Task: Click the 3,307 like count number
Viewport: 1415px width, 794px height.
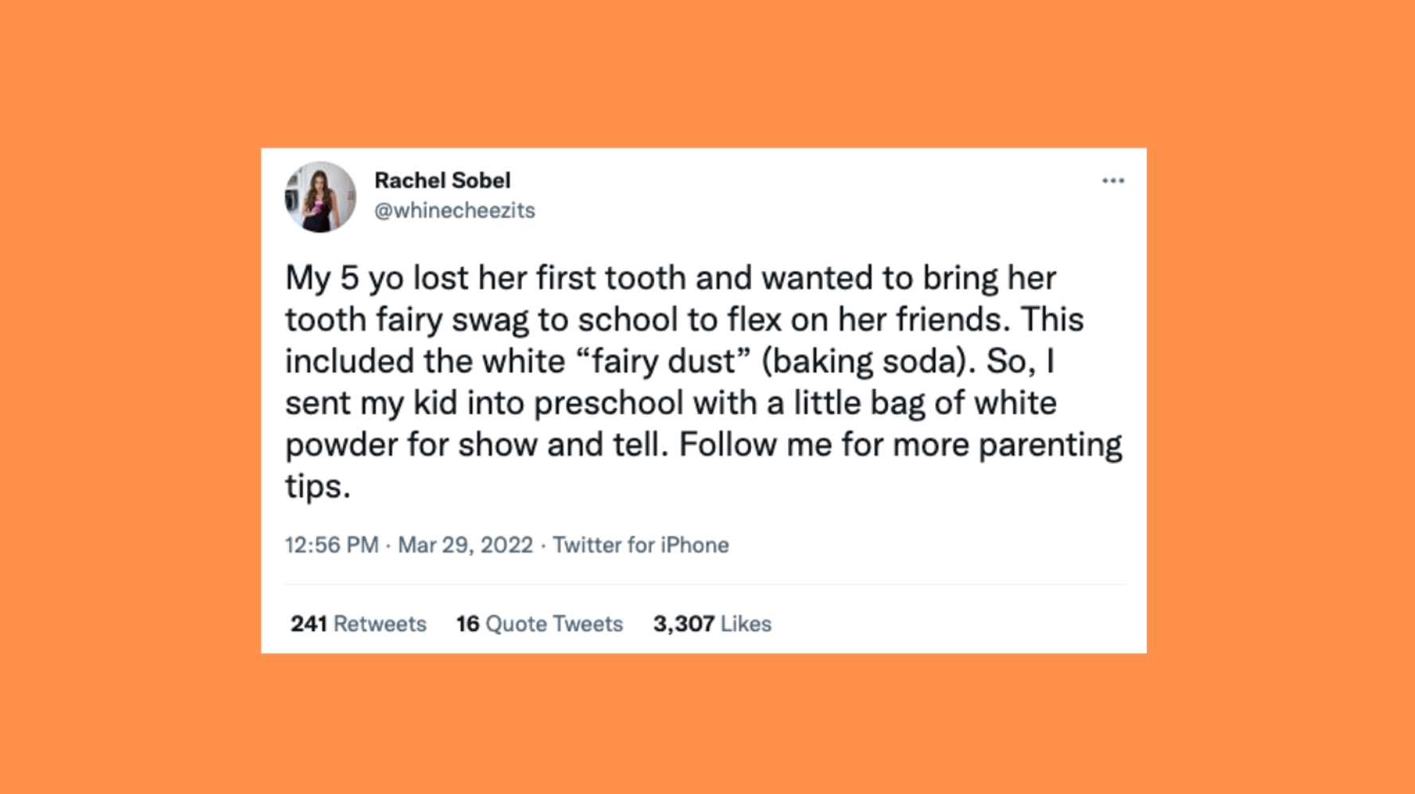Action: pos(682,624)
